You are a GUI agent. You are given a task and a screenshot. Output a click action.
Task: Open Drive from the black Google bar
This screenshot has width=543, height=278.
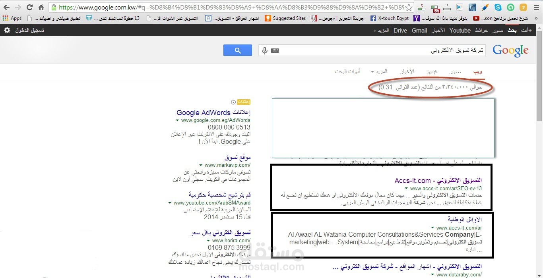400,30
